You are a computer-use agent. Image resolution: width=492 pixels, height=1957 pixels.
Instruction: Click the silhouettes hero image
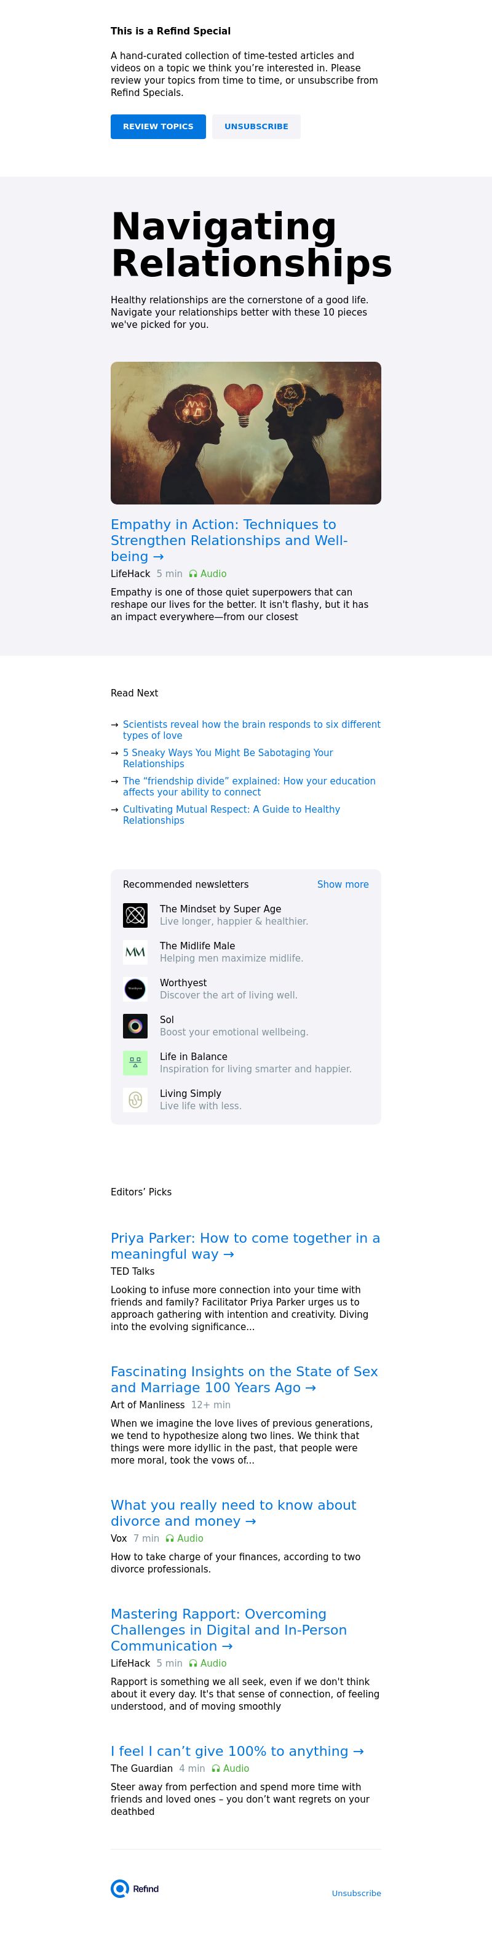[246, 433]
